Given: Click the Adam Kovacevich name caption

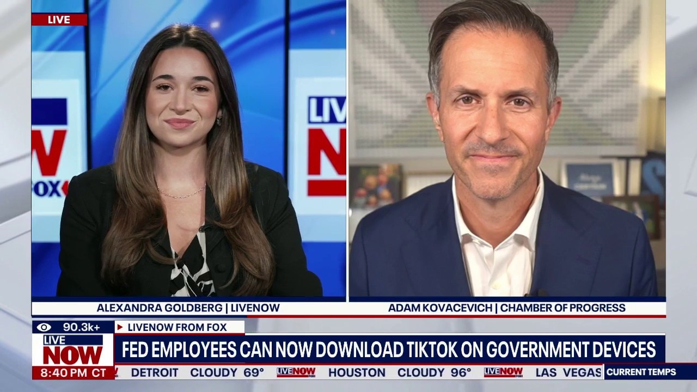Looking at the screenshot, I should click(507, 308).
